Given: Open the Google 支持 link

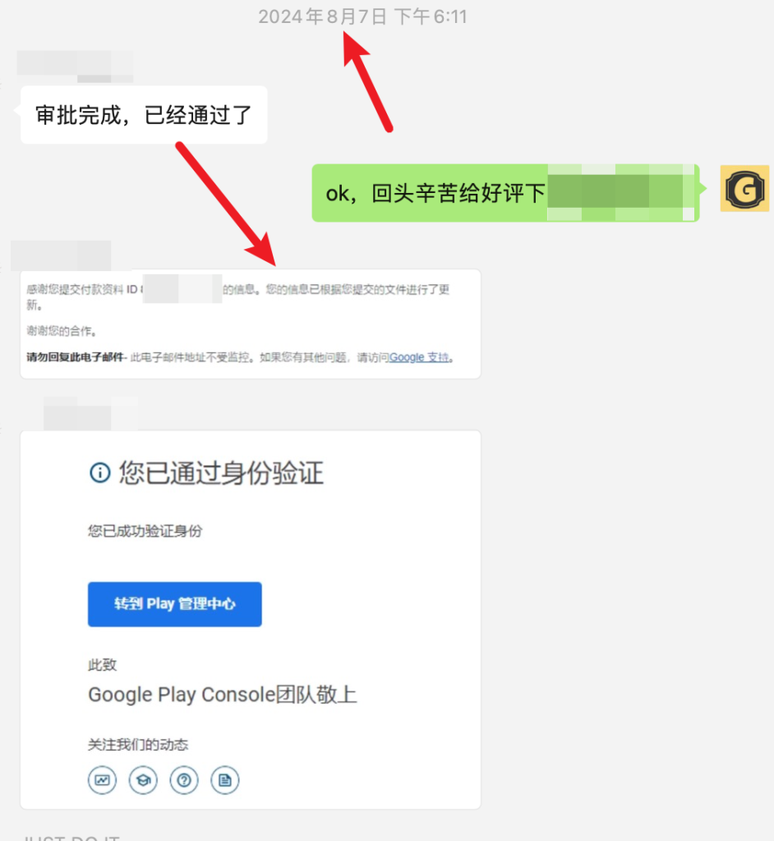Looking at the screenshot, I should (419, 357).
